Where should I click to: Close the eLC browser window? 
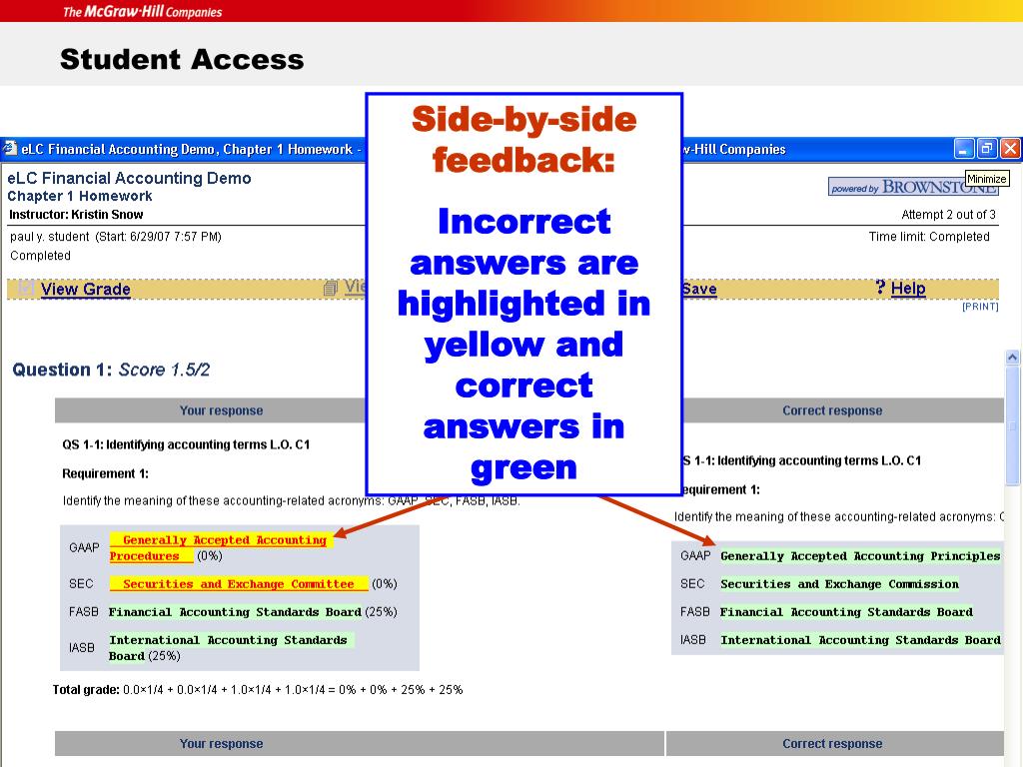1010,149
